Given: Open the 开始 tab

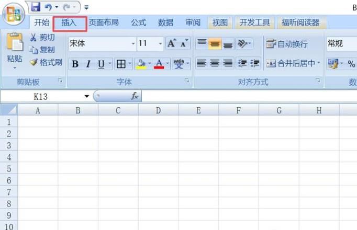Looking at the screenshot, I should pos(42,22).
